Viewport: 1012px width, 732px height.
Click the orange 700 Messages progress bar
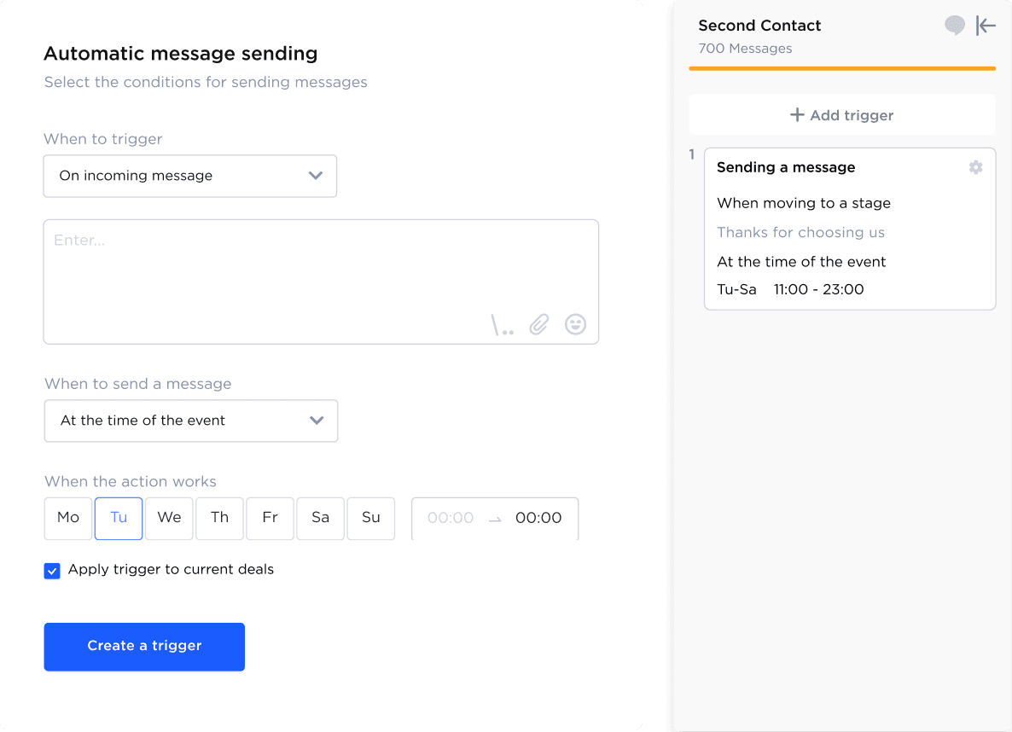tap(842, 69)
